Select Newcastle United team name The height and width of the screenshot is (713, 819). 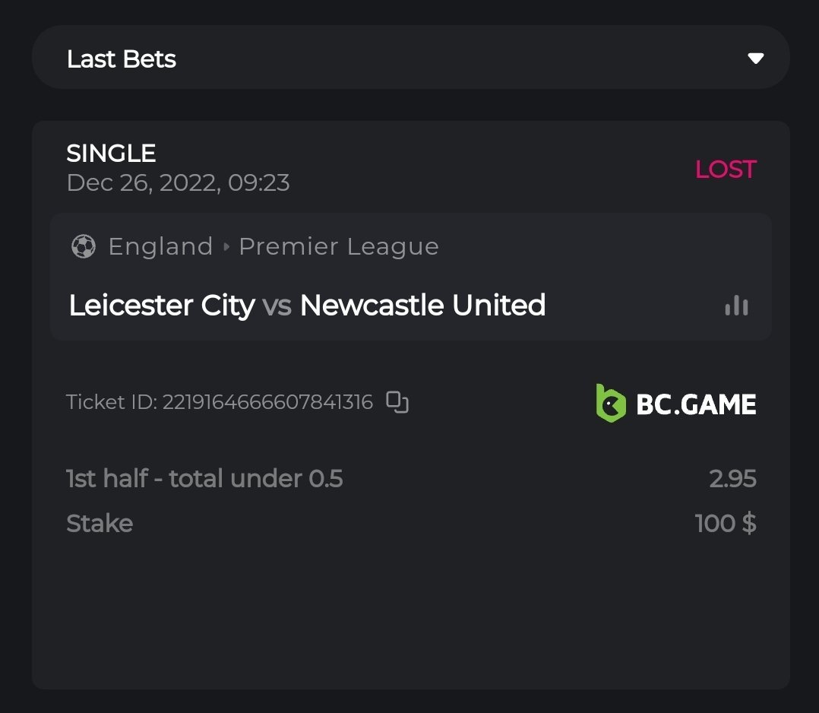click(422, 306)
